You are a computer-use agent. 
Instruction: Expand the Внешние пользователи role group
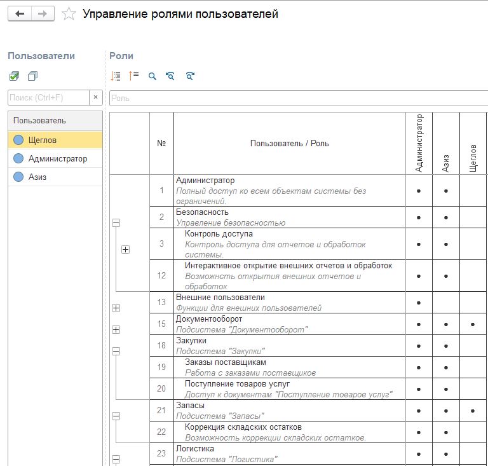click(x=116, y=308)
